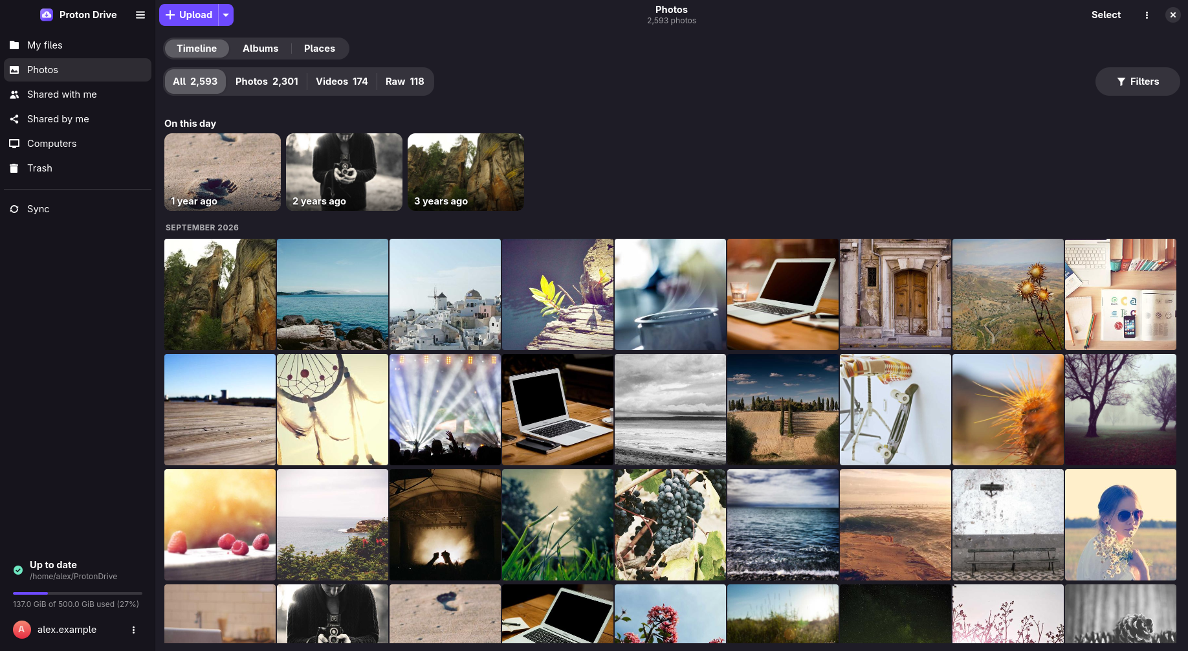This screenshot has height=651, width=1188.
Task: Filter to Photos 2,301
Action: 267,82
